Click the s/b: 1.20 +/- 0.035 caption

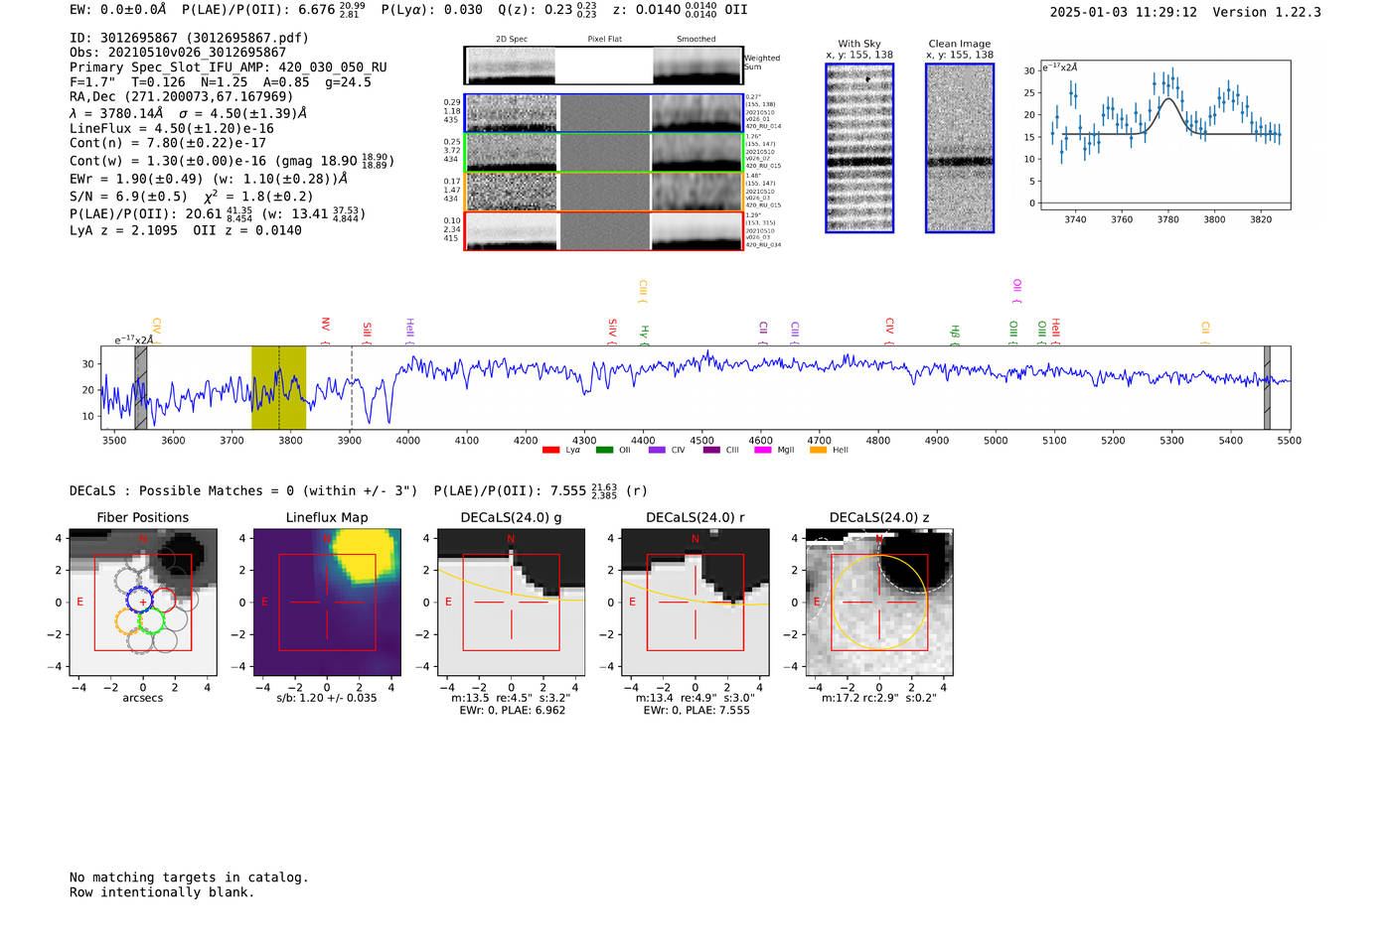[x=327, y=698]
